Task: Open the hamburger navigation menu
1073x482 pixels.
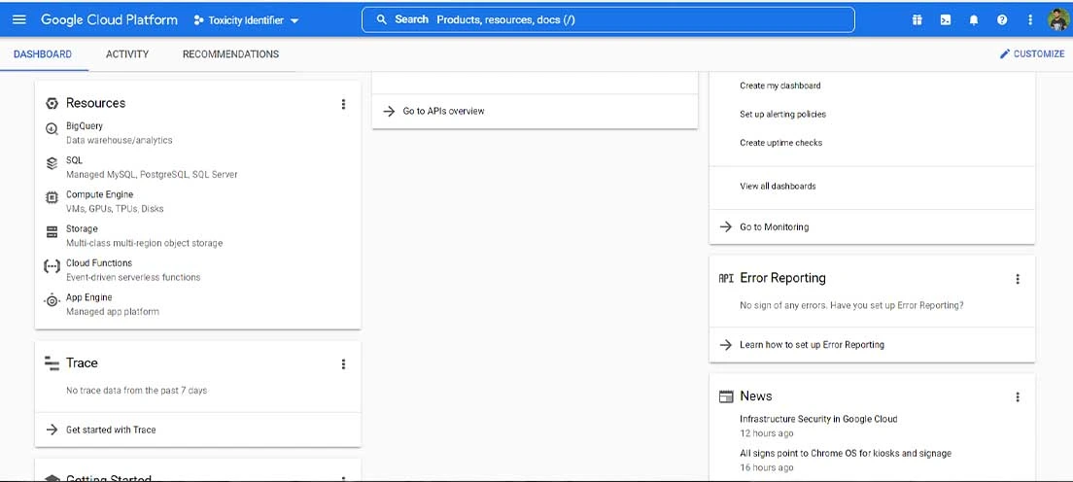Action: (x=19, y=19)
